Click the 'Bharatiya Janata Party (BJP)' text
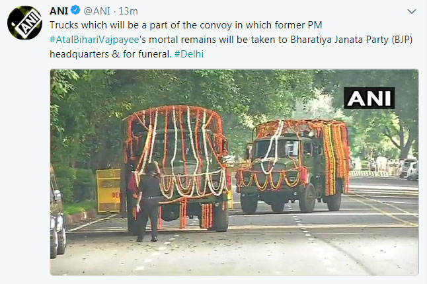Screen dimensions: 427x284 352,40
